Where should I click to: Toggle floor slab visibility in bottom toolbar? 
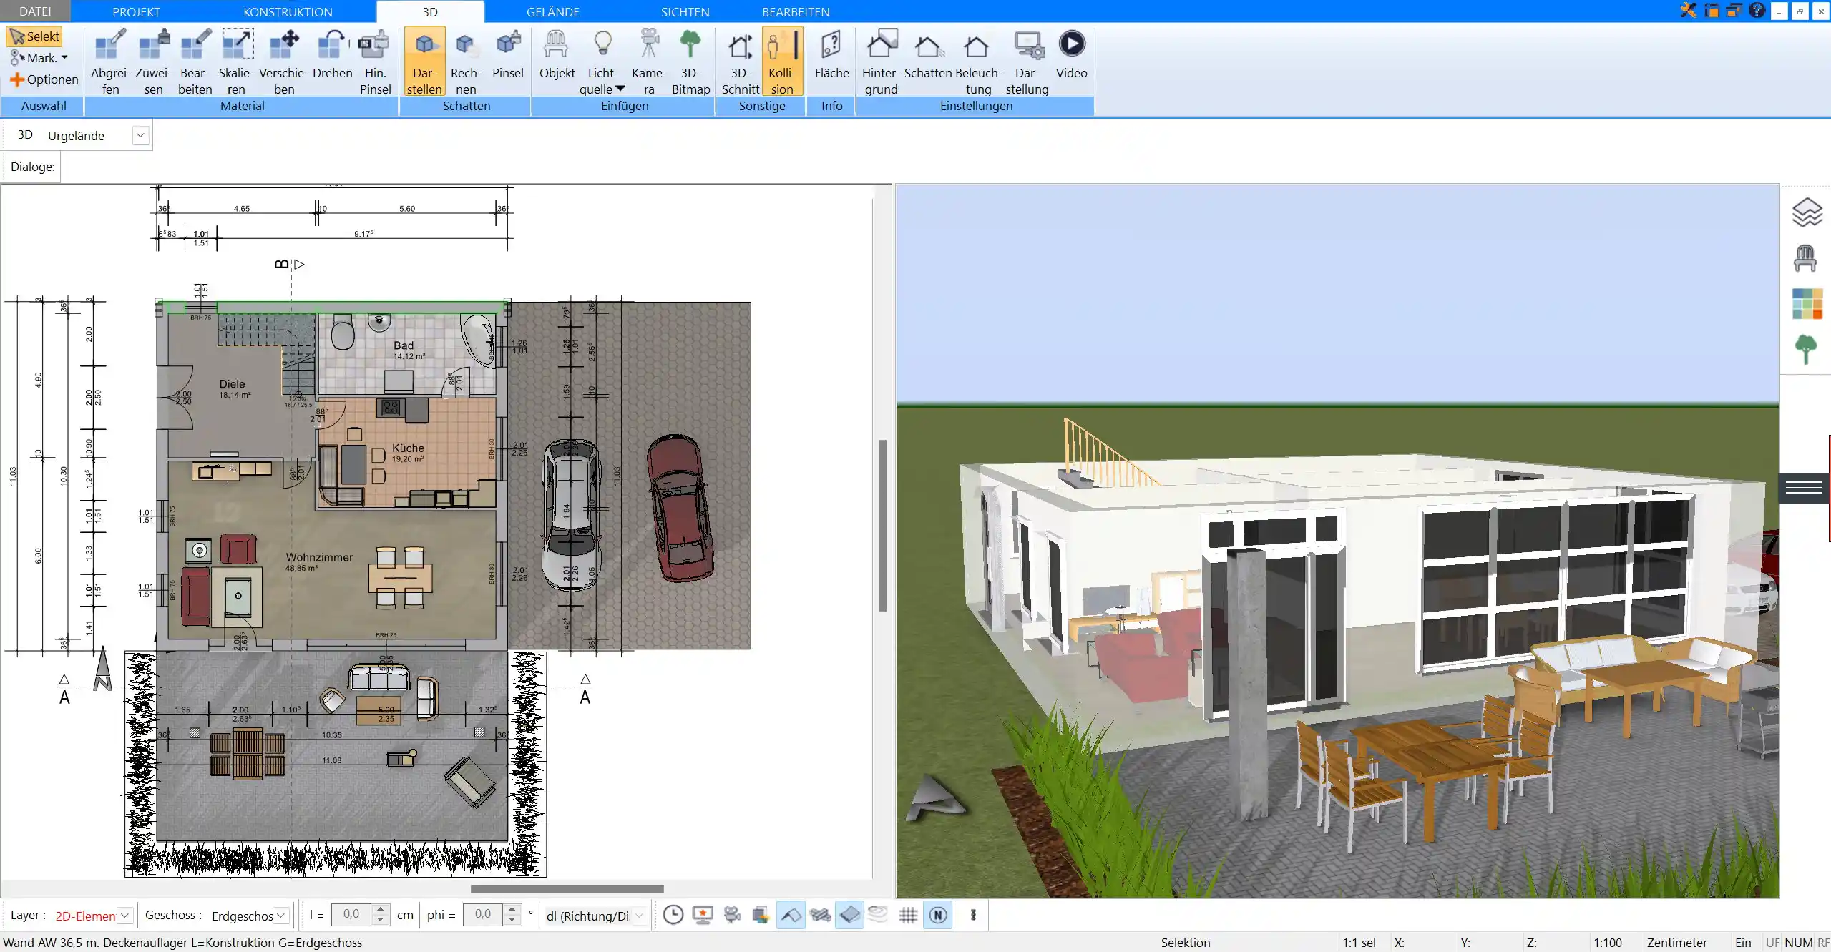click(x=849, y=915)
